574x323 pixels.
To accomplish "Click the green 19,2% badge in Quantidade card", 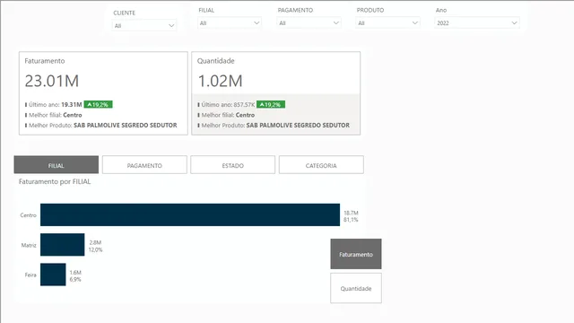I will tap(271, 105).
